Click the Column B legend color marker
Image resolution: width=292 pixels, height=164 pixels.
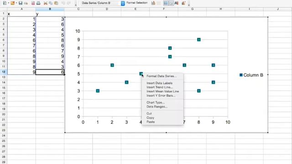click(241, 75)
